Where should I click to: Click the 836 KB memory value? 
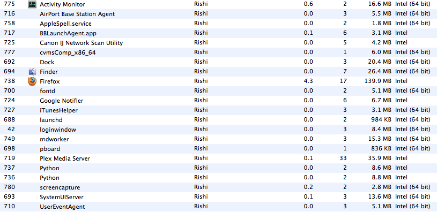click(381, 148)
